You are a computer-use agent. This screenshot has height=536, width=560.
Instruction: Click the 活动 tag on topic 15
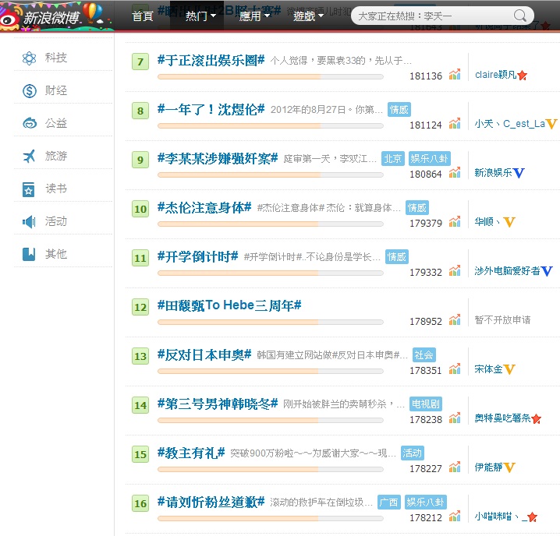click(x=412, y=453)
